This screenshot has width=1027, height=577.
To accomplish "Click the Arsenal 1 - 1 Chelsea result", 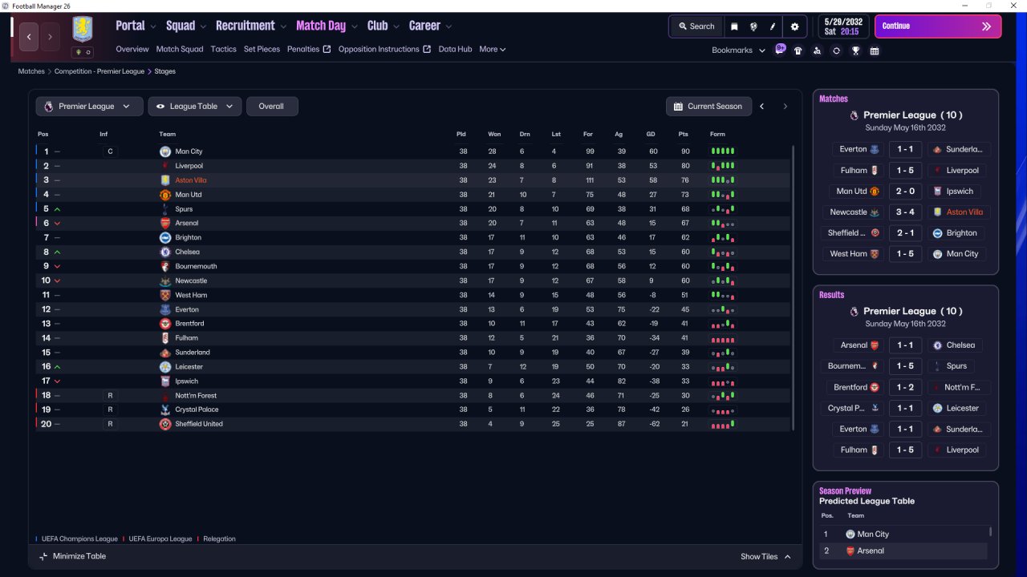I will pyautogui.click(x=906, y=345).
